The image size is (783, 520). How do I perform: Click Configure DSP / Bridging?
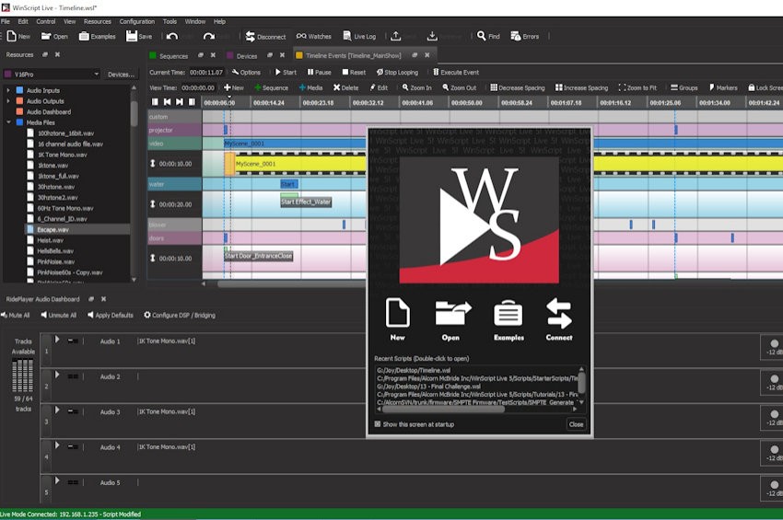[180, 315]
